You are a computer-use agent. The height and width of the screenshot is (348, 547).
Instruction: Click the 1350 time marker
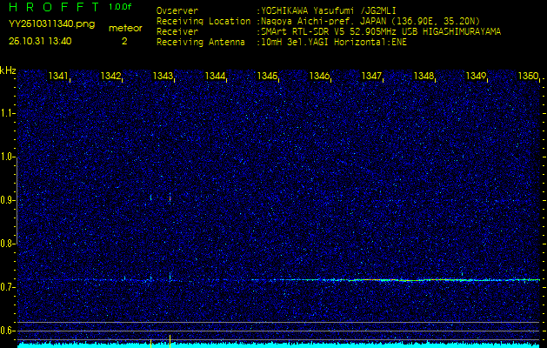[x=527, y=77]
